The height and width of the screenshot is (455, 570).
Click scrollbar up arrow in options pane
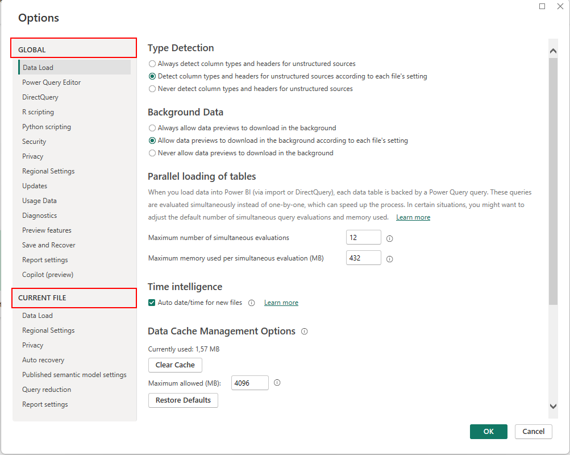553,51
